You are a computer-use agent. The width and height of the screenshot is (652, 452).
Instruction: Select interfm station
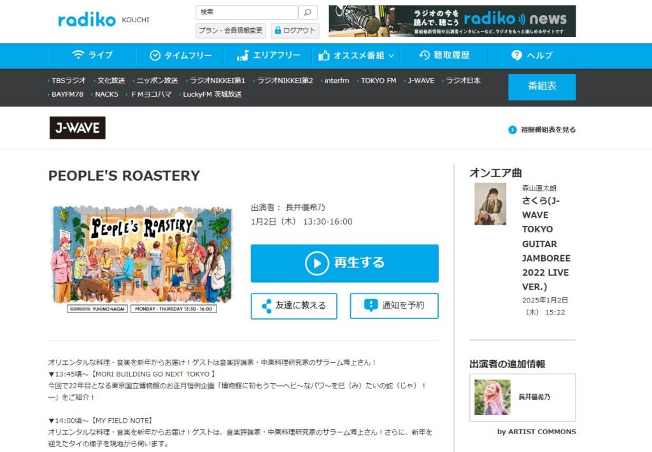click(x=336, y=81)
